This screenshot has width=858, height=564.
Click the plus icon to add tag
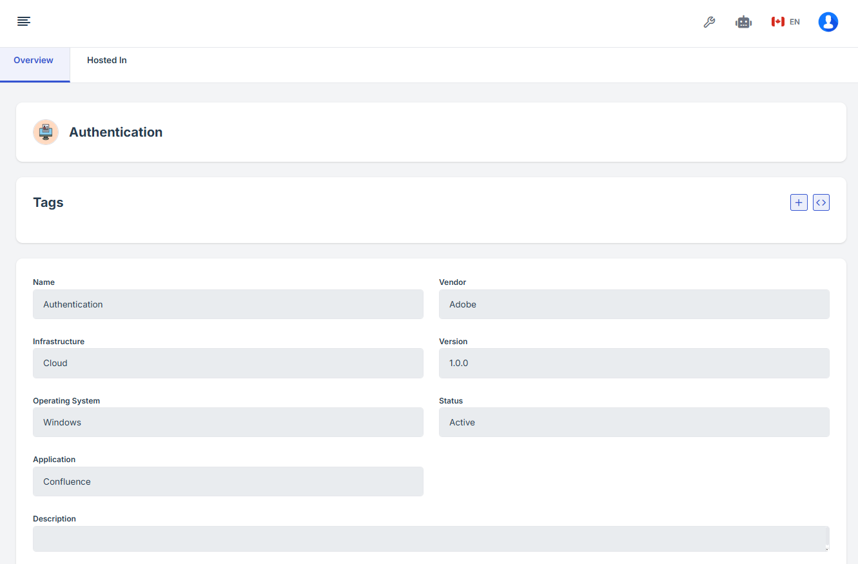point(799,202)
